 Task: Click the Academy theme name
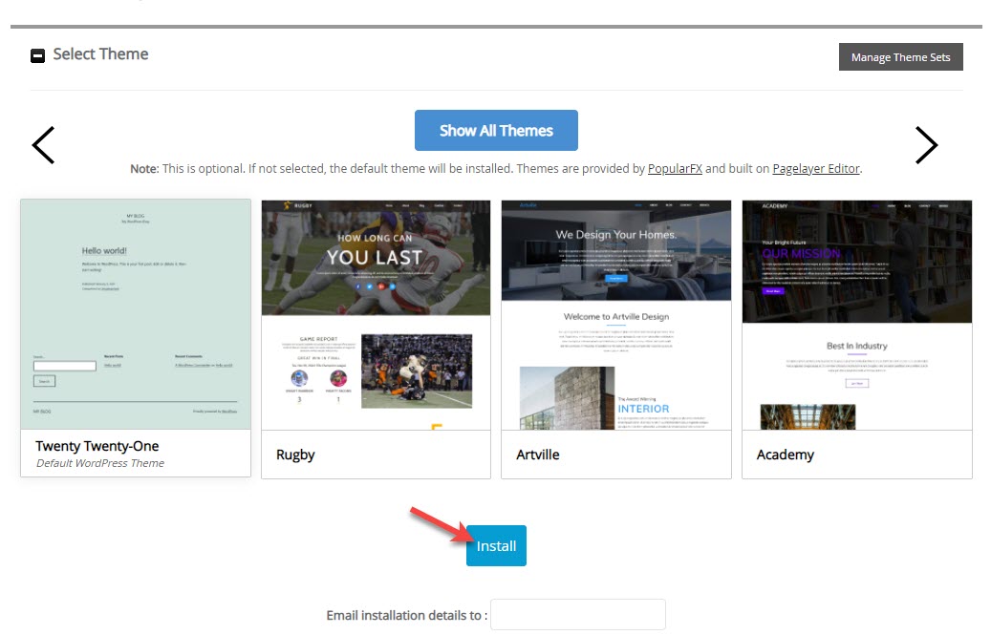point(785,455)
